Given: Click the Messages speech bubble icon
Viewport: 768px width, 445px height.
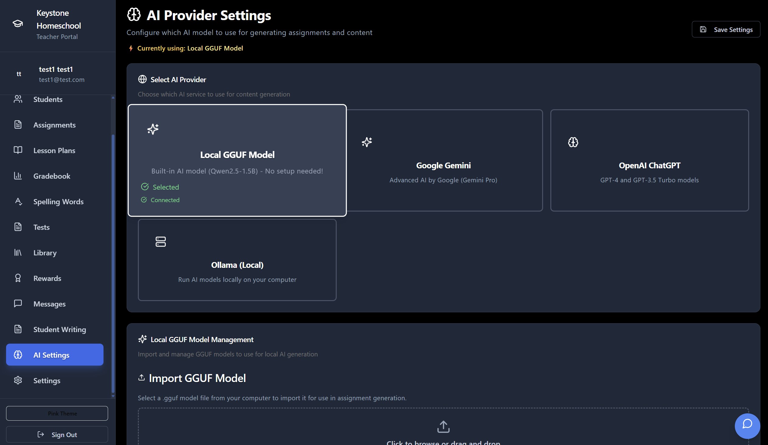Looking at the screenshot, I should tap(18, 303).
